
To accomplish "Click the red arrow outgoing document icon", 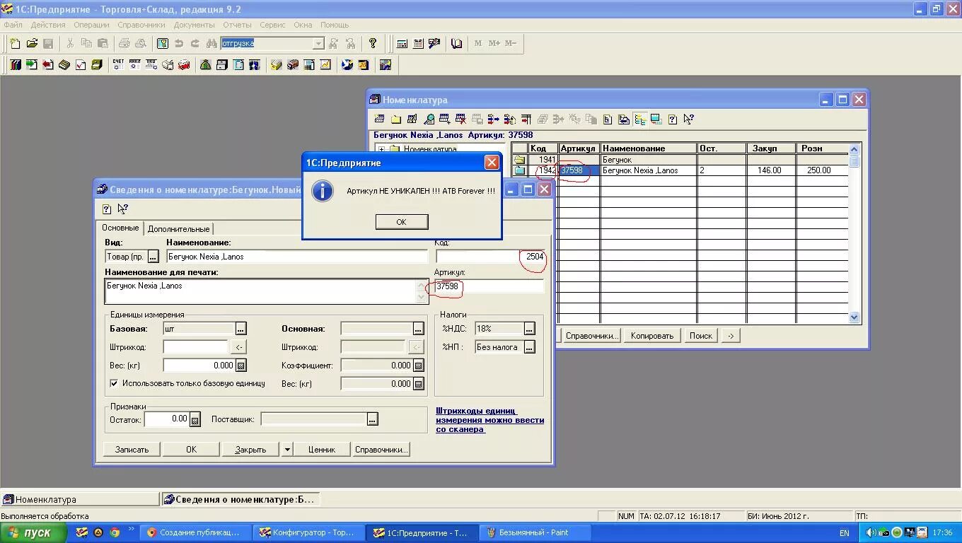I will 47,65.
